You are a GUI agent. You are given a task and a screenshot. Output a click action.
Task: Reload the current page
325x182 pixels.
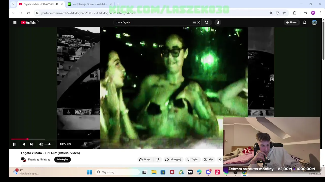[x=28, y=13]
